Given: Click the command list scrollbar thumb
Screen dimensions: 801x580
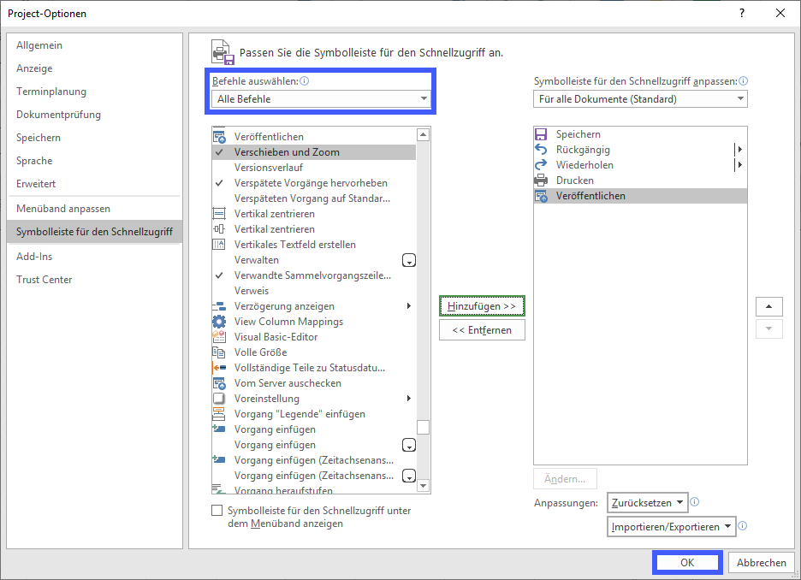Looking at the screenshot, I should [423, 428].
